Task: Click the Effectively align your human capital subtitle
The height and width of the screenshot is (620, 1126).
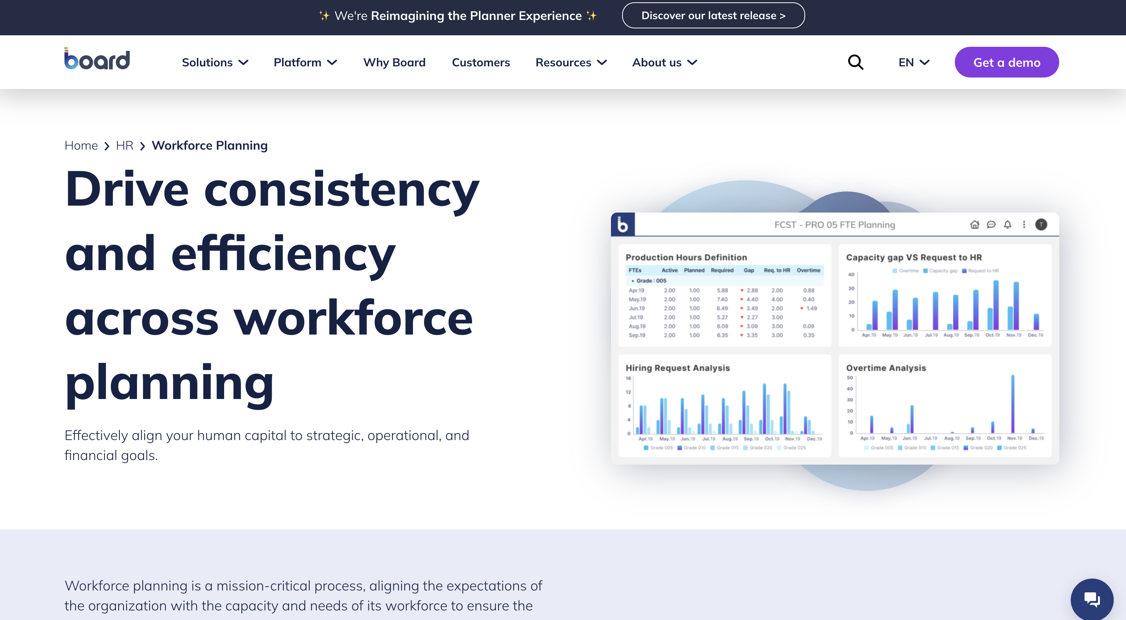Action: tap(267, 445)
